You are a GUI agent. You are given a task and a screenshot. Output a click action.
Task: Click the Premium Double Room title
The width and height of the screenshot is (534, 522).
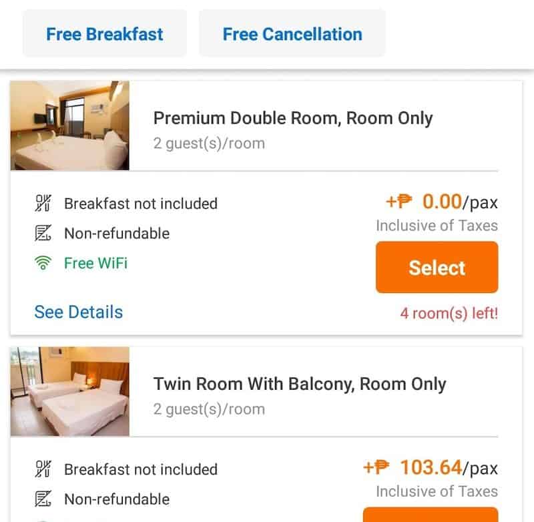tap(293, 118)
